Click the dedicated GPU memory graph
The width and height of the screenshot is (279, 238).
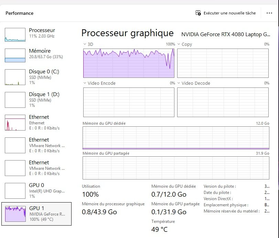[176, 138]
